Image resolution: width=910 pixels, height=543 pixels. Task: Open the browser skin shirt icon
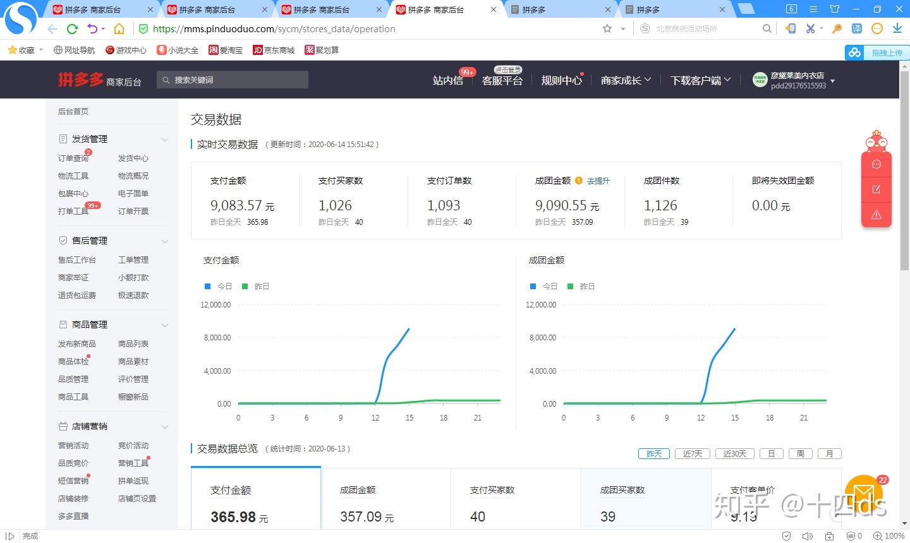coord(835,9)
